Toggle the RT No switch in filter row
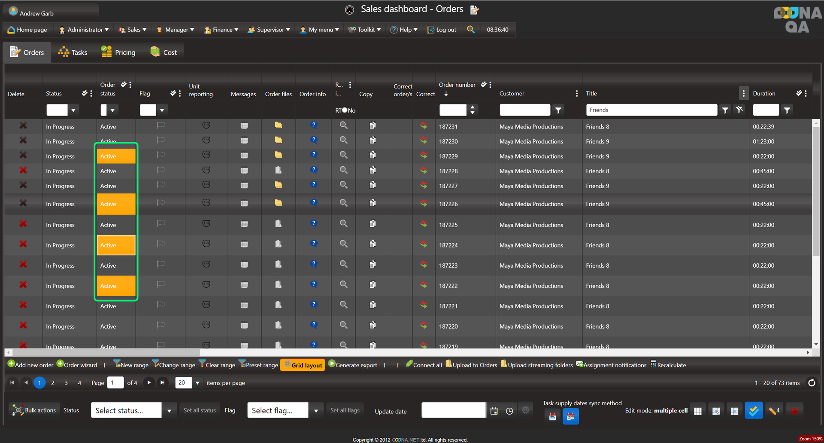Image resolution: width=824 pixels, height=443 pixels. coord(345,110)
